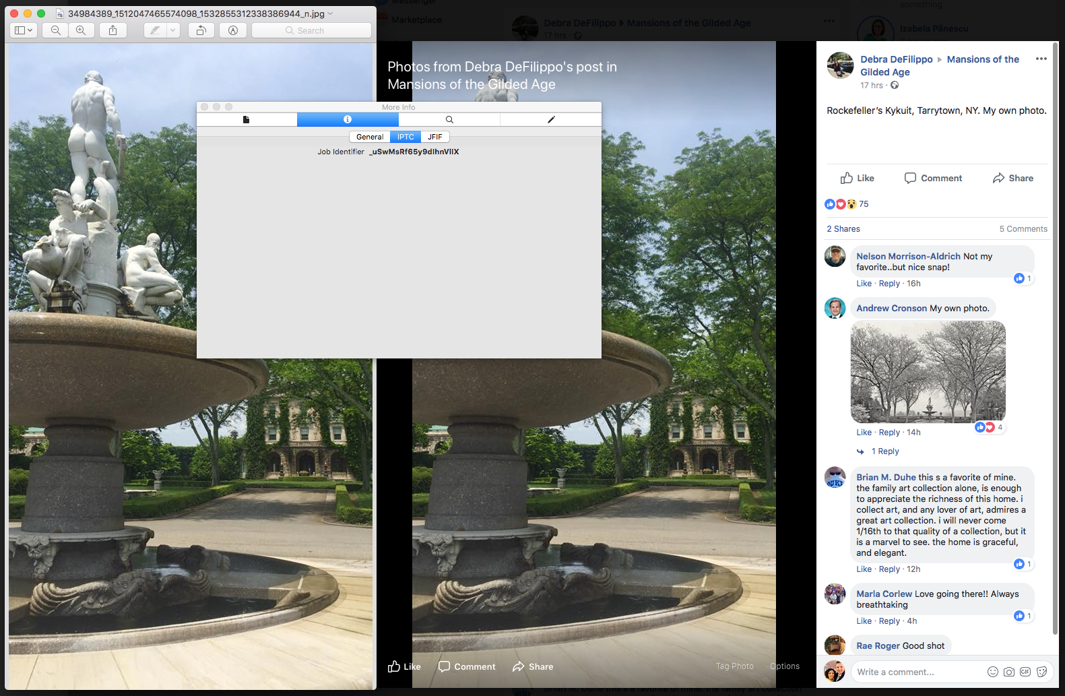The height and width of the screenshot is (696, 1065).
Task: Click the Share icon in Preview toolbar
Action: pyautogui.click(x=112, y=30)
